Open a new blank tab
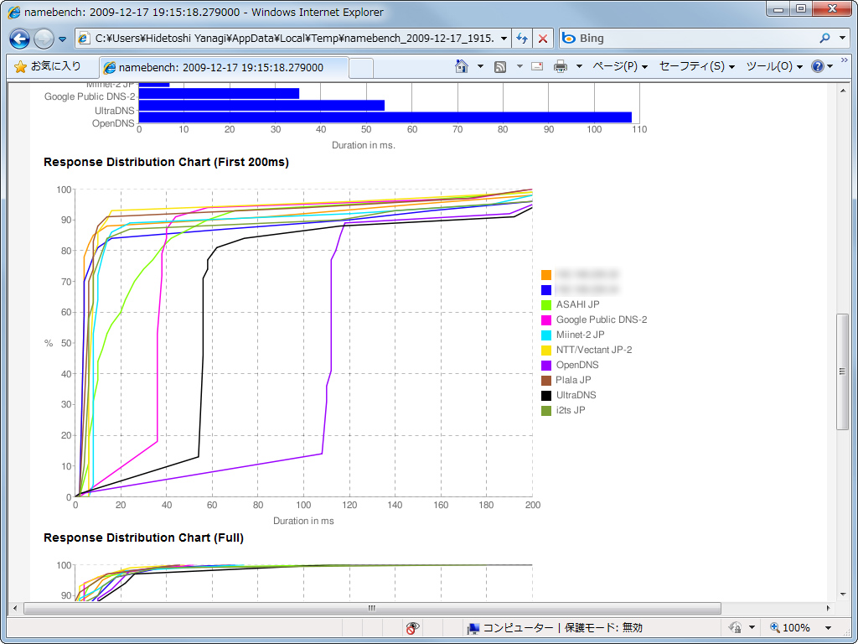Screen dimensions: 858x644 point(361,68)
